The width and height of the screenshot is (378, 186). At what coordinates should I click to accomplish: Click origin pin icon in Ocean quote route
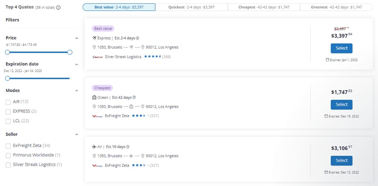pyautogui.click(x=94, y=106)
